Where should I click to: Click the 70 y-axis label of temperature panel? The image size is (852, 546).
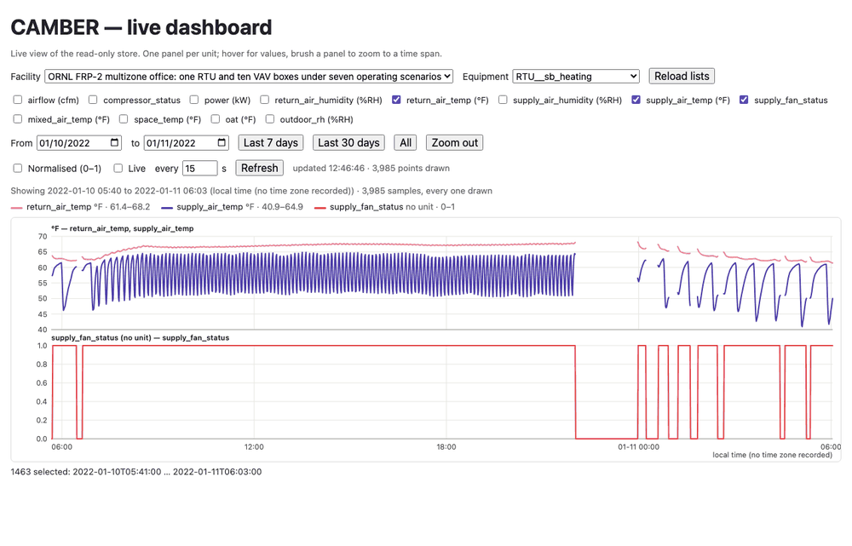(x=43, y=236)
